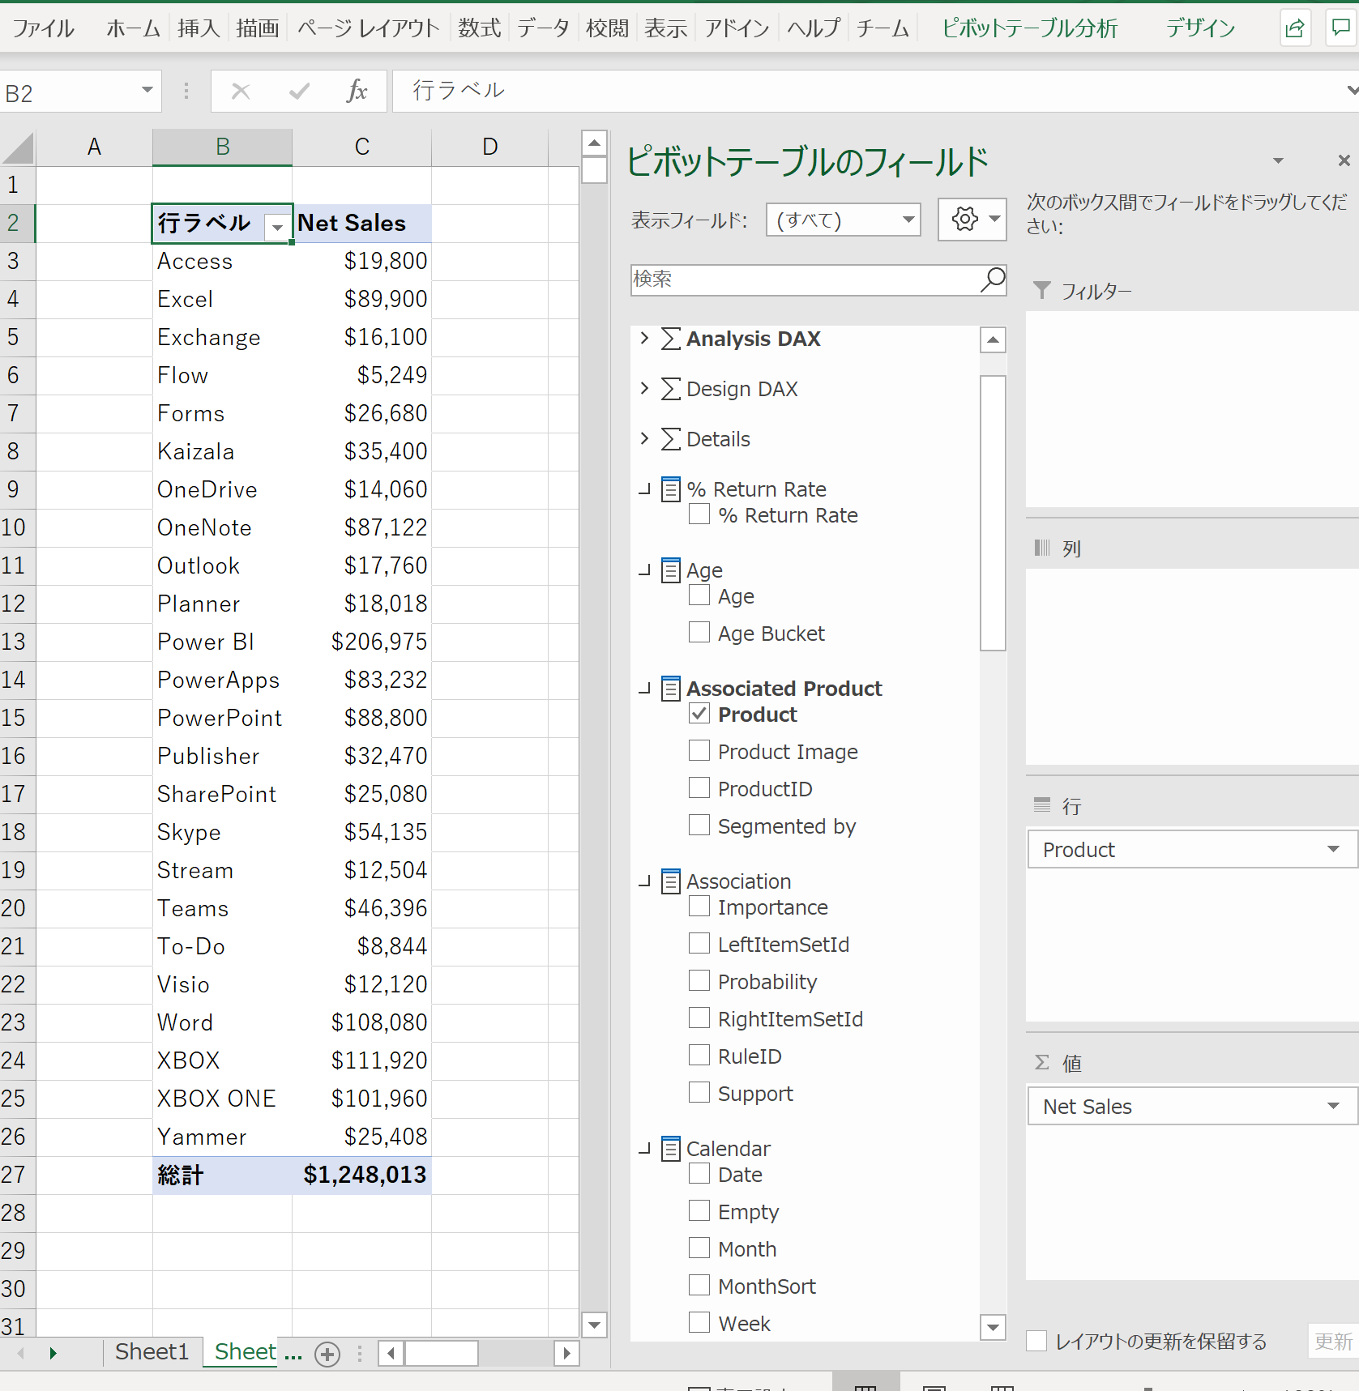
Task: Check the Date field checkbox
Action: (x=699, y=1174)
